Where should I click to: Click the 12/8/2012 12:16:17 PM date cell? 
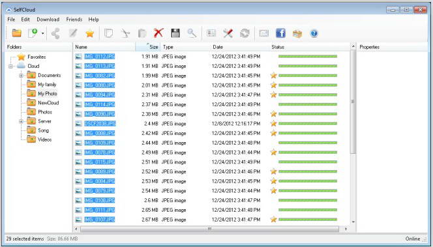coord(236,124)
